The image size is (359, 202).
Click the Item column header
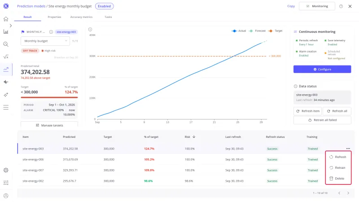pyautogui.click(x=26, y=137)
